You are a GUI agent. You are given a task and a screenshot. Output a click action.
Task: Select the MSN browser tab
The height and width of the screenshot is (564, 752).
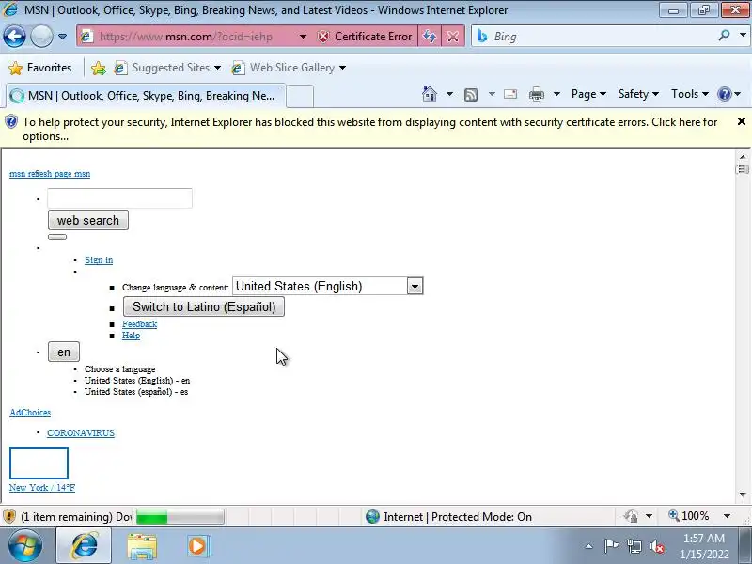(146, 96)
